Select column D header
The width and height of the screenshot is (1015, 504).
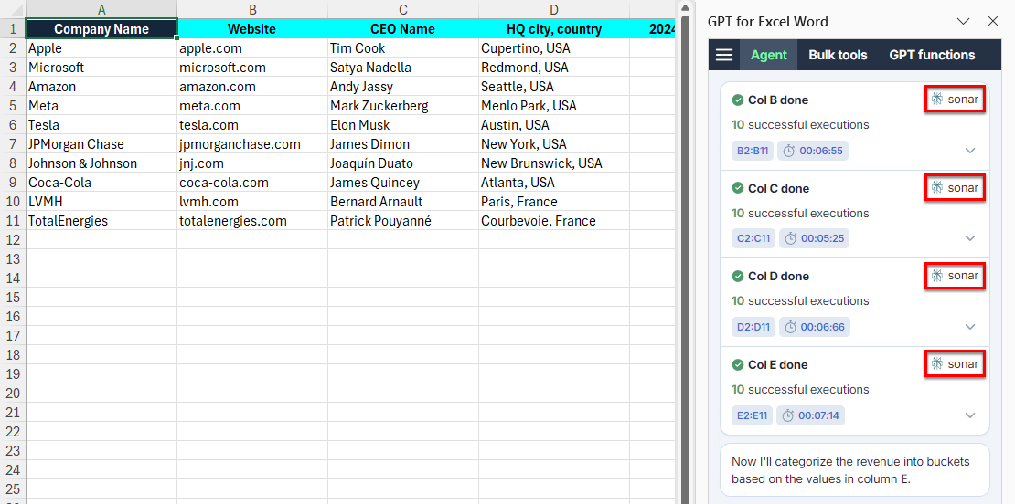(x=553, y=9)
